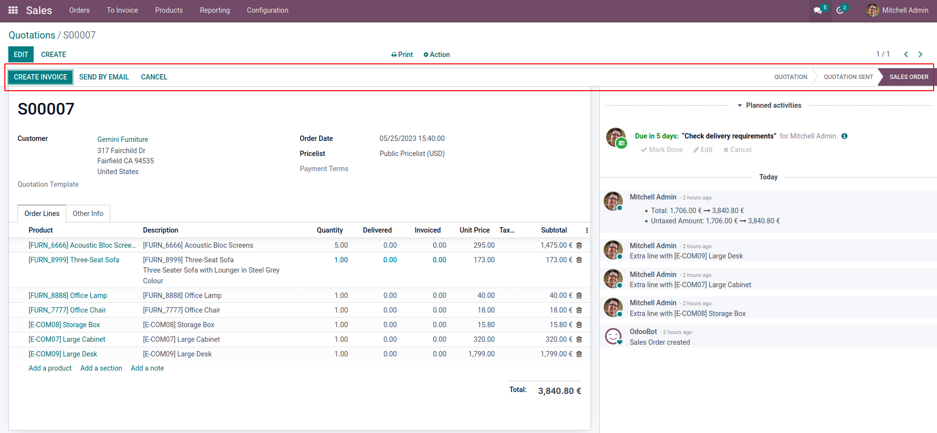
Task: Switch to the Other Info tab
Action: coord(88,214)
